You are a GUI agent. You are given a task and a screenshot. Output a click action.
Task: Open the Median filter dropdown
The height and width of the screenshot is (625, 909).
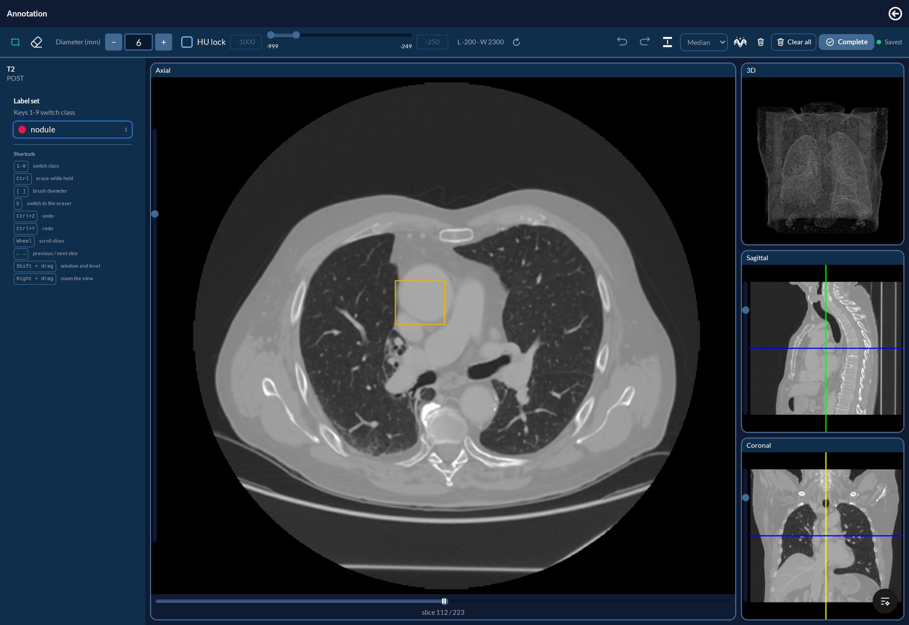click(704, 42)
